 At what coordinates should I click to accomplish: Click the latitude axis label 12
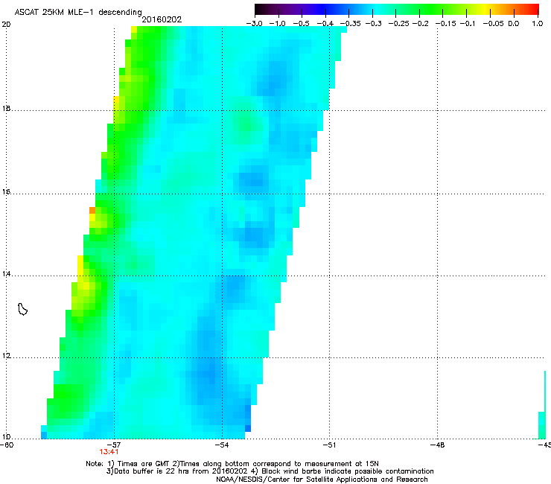pyautogui.click(x=7, y=356)
